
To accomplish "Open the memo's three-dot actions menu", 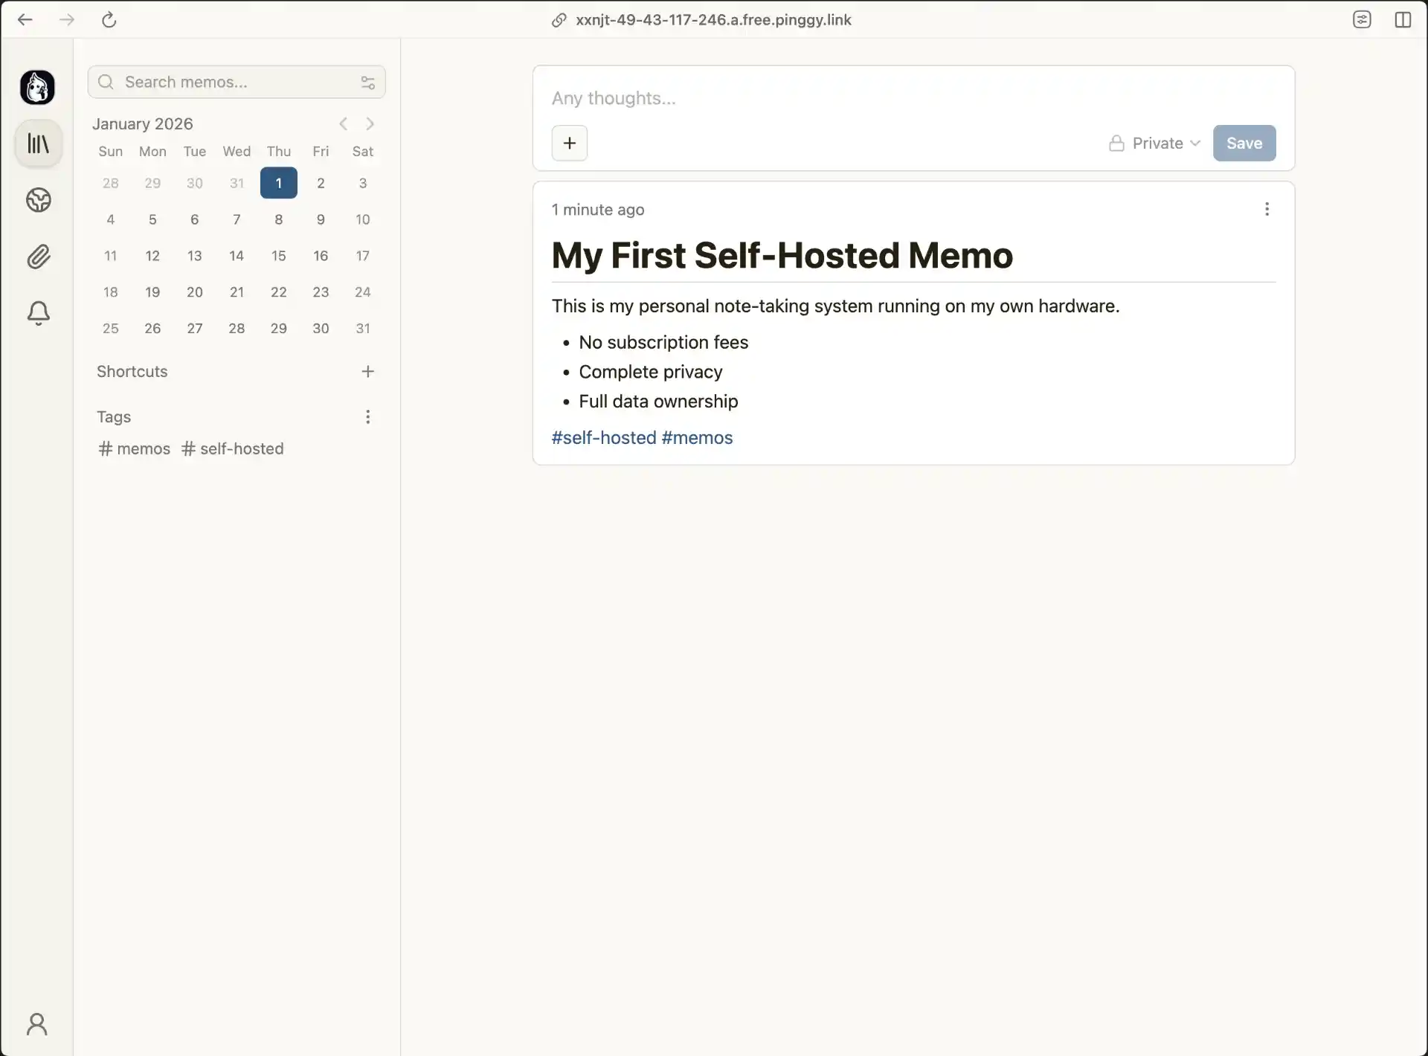I will 1267,209.
